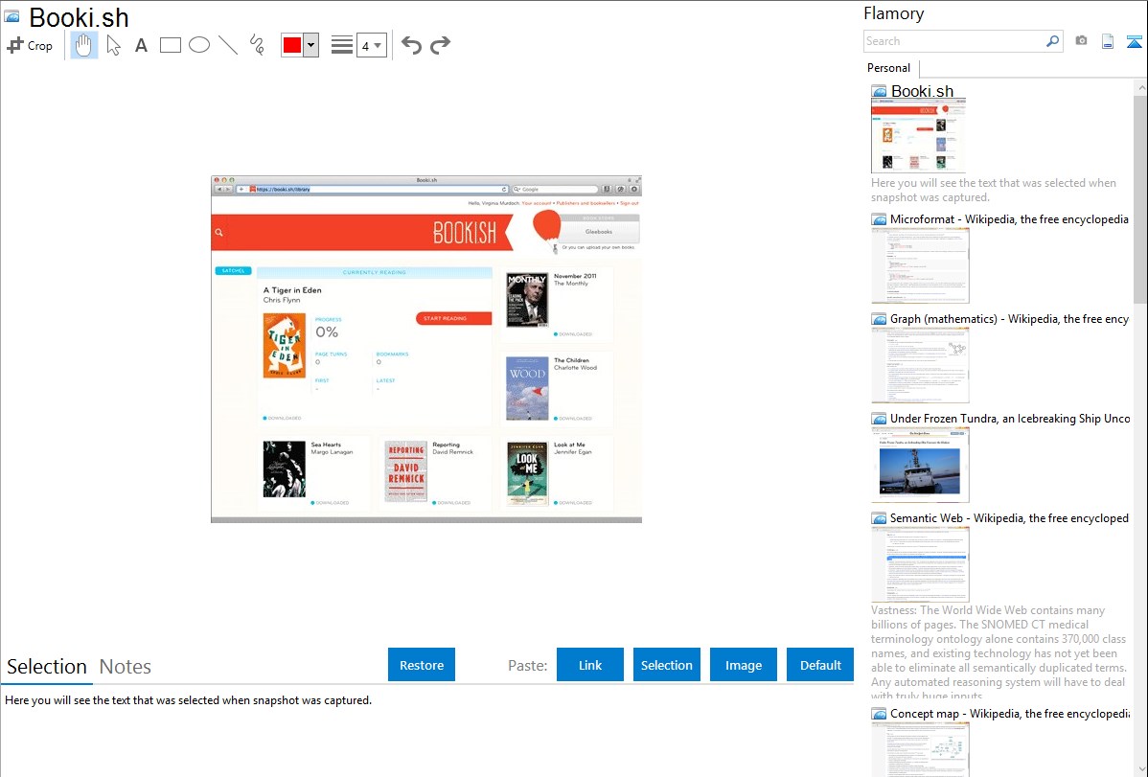Select the Semantic Web snapshot thumbnail
The width and height of the screenshot is (1148, 777).
click(x=920, y=564)
